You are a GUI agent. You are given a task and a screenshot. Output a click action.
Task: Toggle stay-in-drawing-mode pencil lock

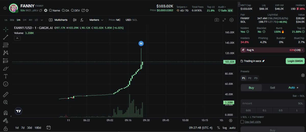coord(6,121)
